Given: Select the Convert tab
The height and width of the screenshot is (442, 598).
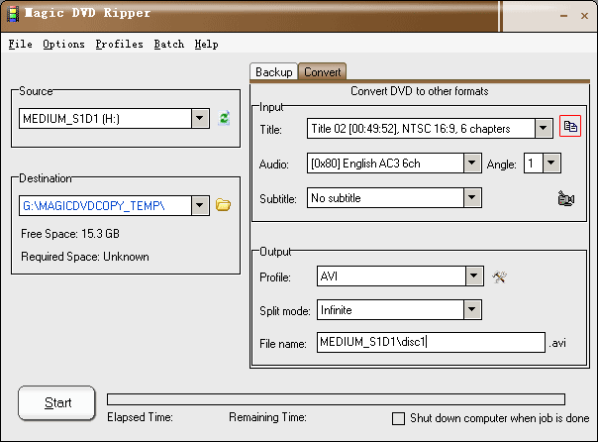Looking at the screenshot, I should point(322,71).
